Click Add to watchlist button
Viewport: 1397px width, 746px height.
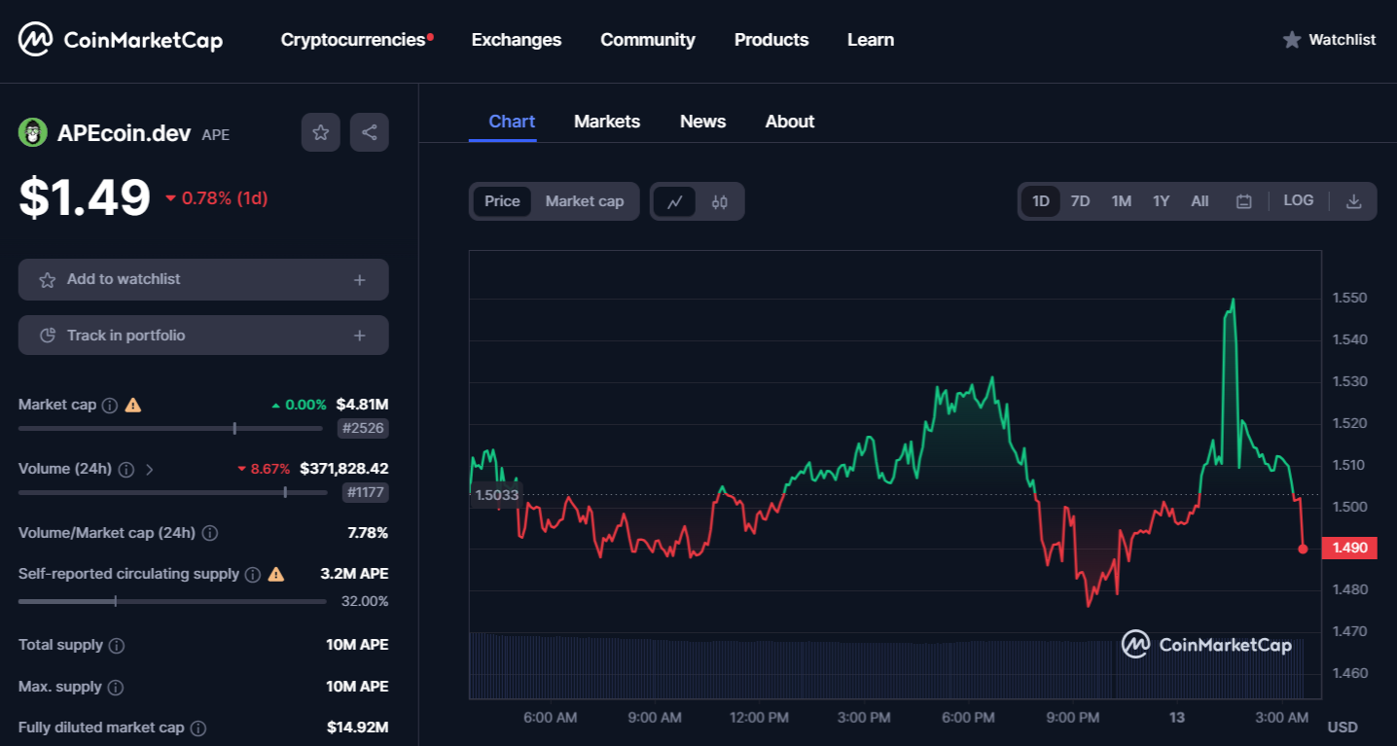pos(203,280)
